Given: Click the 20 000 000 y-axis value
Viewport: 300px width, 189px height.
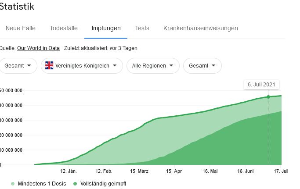Looking at the screenshot, I should tap(11, 136).
